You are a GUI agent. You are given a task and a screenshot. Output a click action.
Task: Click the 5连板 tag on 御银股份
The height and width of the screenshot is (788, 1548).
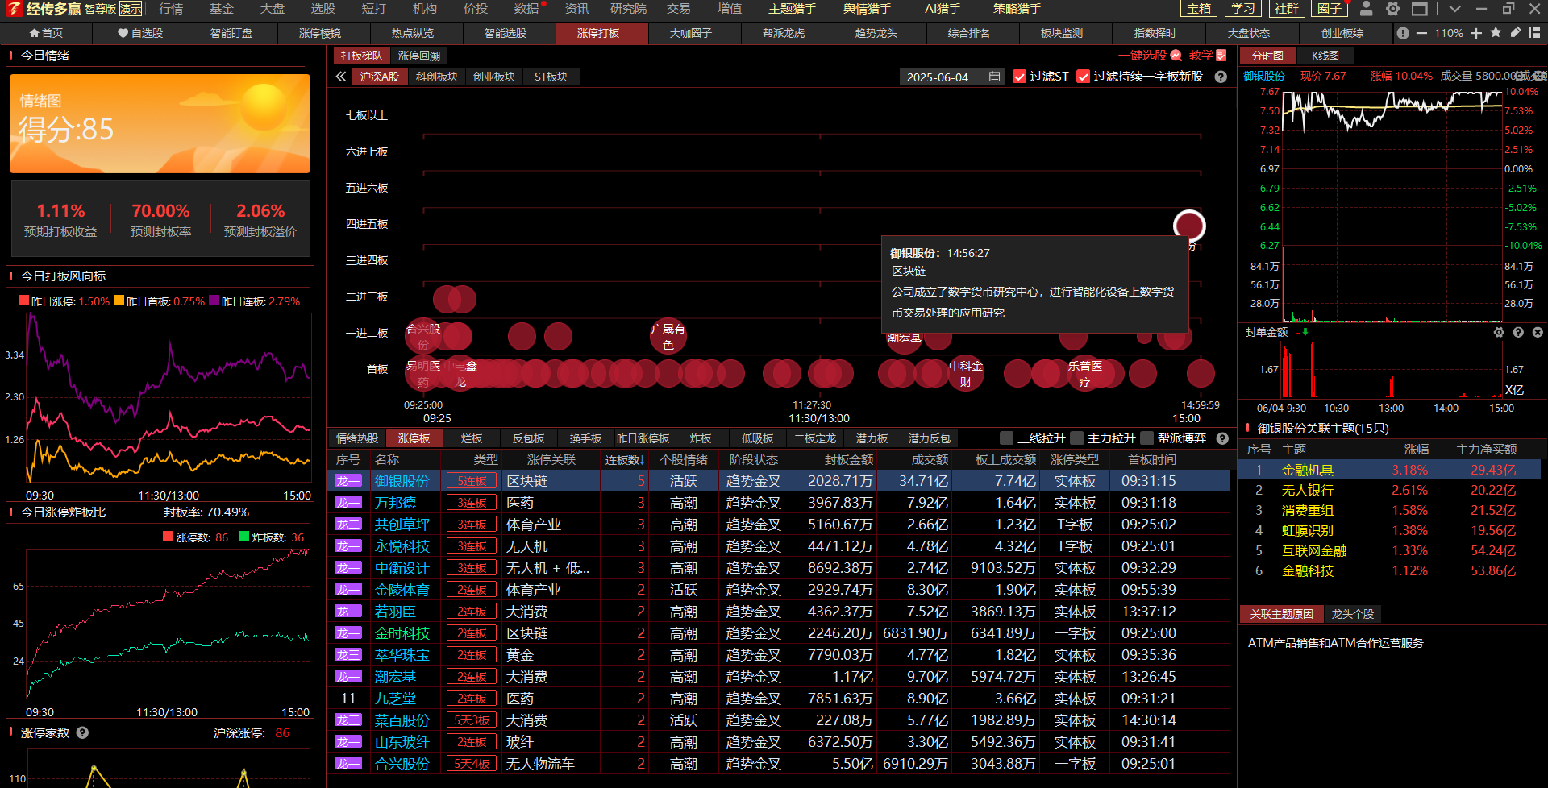point(472,481)
